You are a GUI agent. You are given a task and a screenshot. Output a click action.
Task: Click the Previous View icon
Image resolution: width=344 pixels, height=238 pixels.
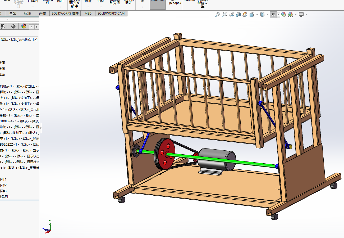pos(231,15)
